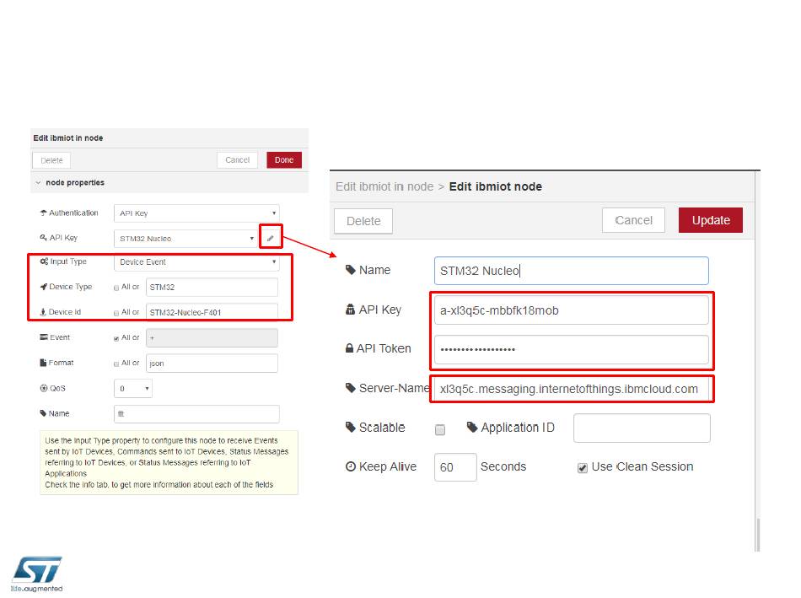
Task: Open the QoS dropdown set to 0
Action: 133,389
